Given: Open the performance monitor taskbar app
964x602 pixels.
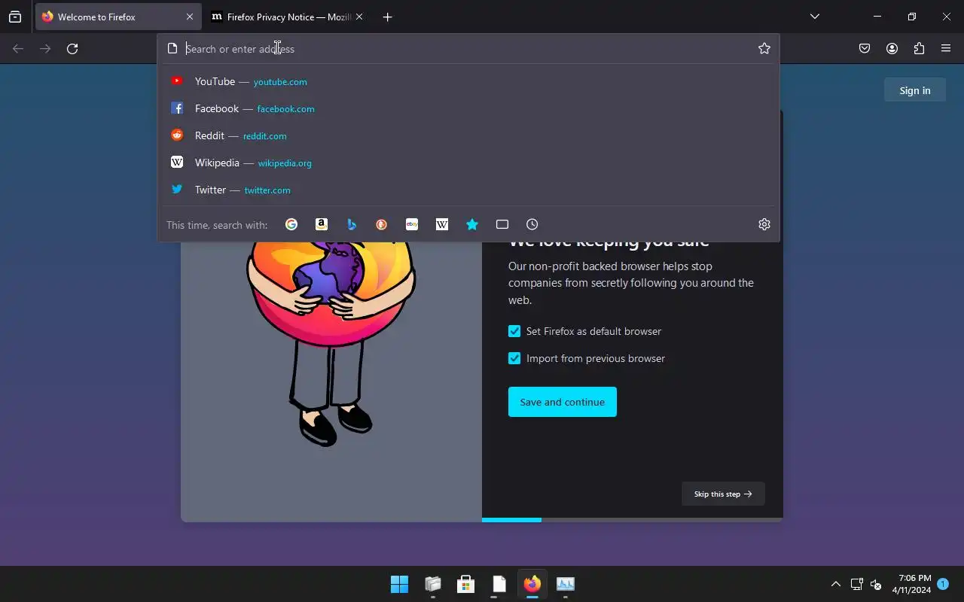Looking at the screenshot, I should point(565,584).
